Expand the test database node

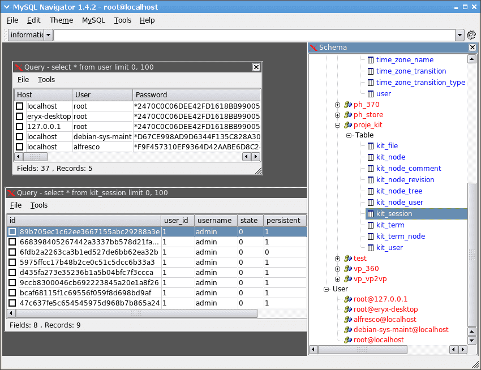coord(337,259)
